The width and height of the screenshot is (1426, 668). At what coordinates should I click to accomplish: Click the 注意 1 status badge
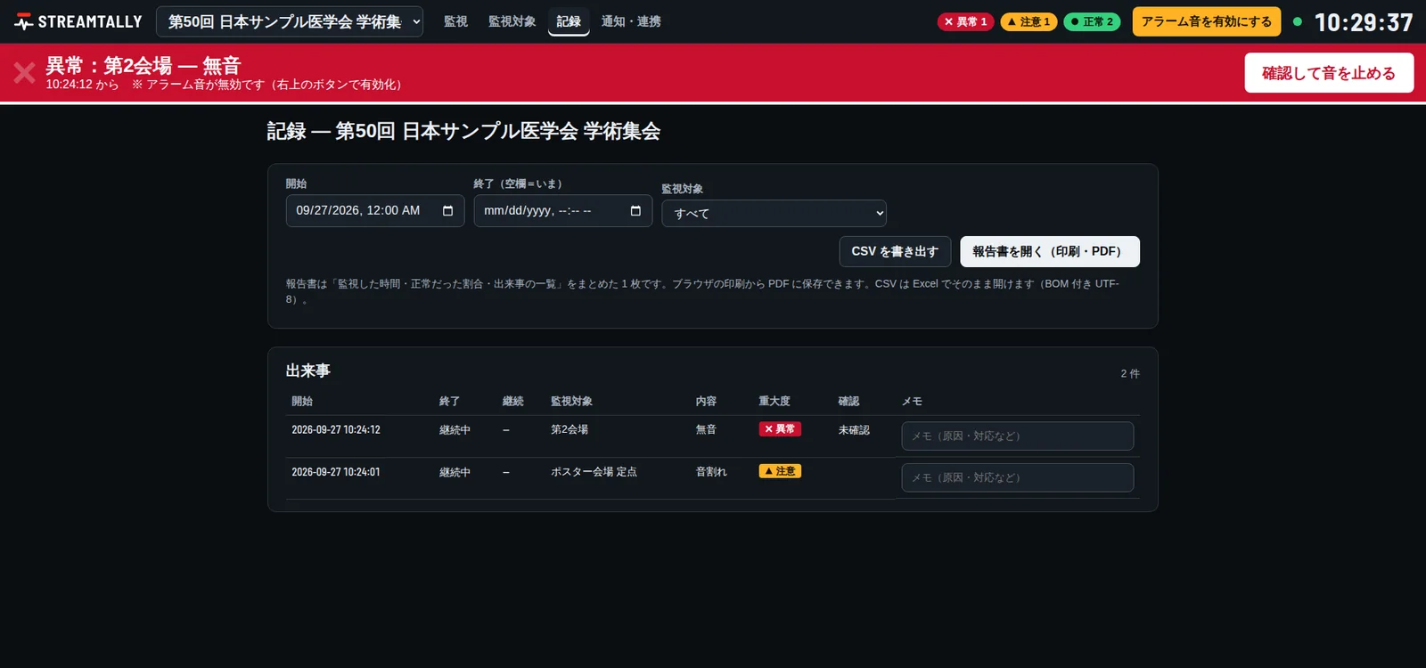tap(1029, 21)
